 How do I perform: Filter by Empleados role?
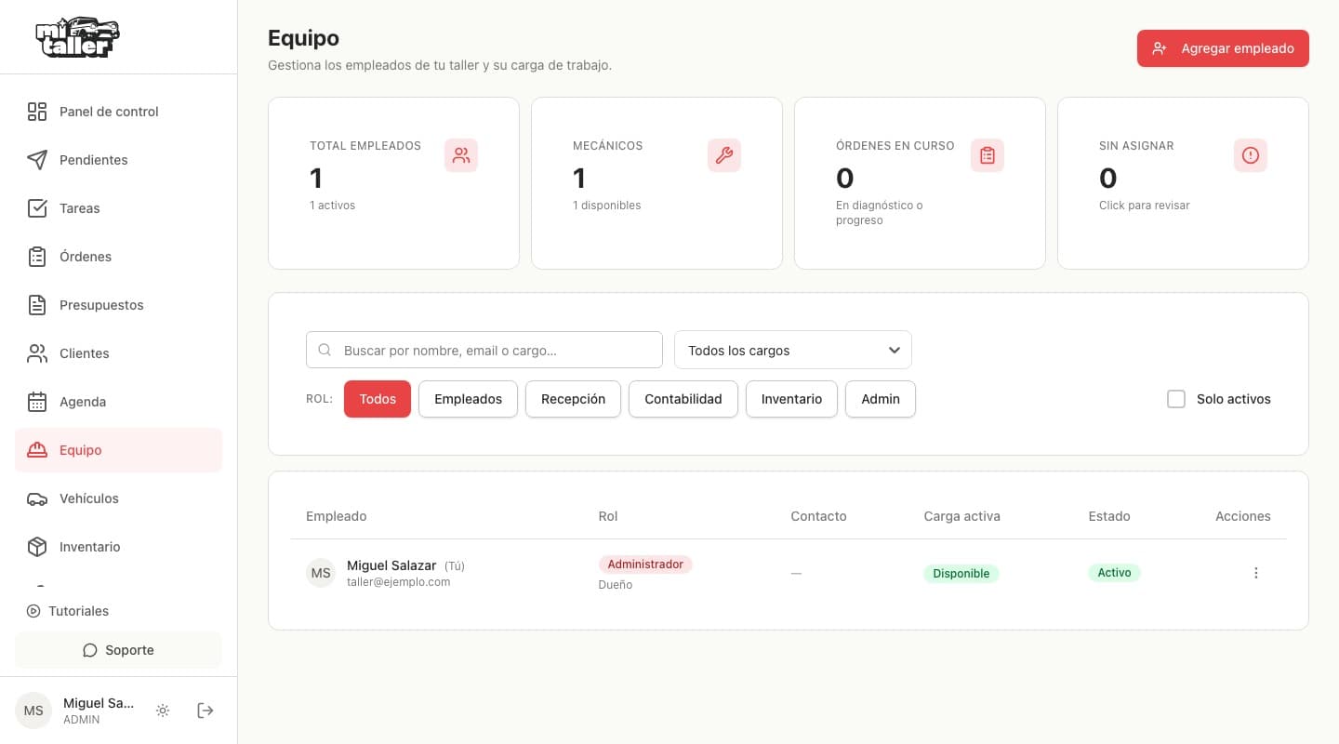click(468, 399)
